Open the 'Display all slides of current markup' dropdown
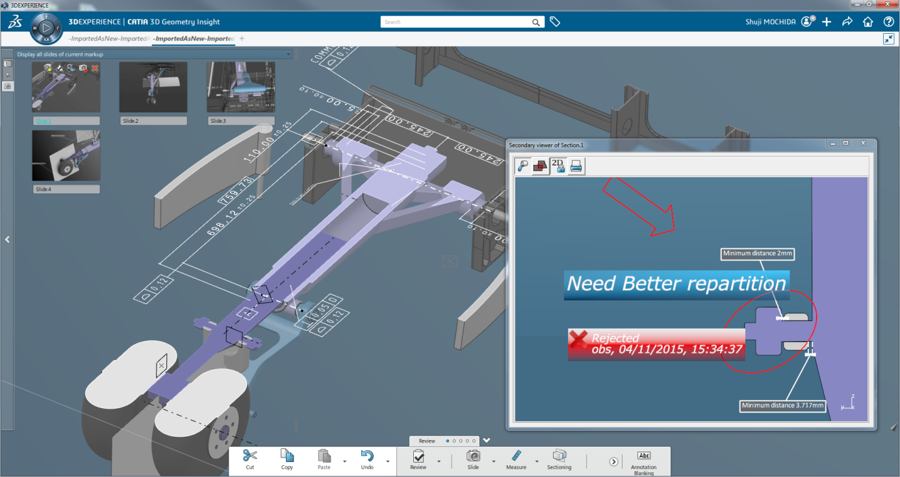 click(x=287, y=55)
